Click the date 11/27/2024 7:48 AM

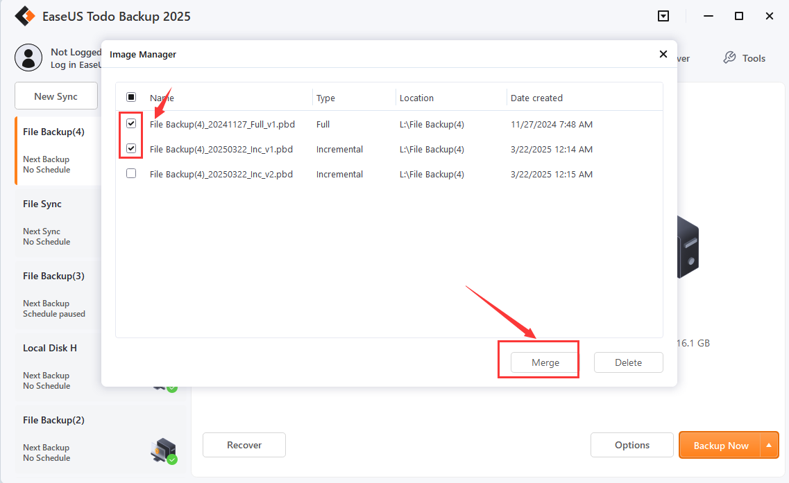click(x=552, y=124)
